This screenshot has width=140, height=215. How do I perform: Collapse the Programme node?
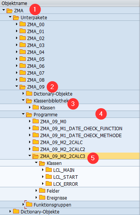[23, 114]
